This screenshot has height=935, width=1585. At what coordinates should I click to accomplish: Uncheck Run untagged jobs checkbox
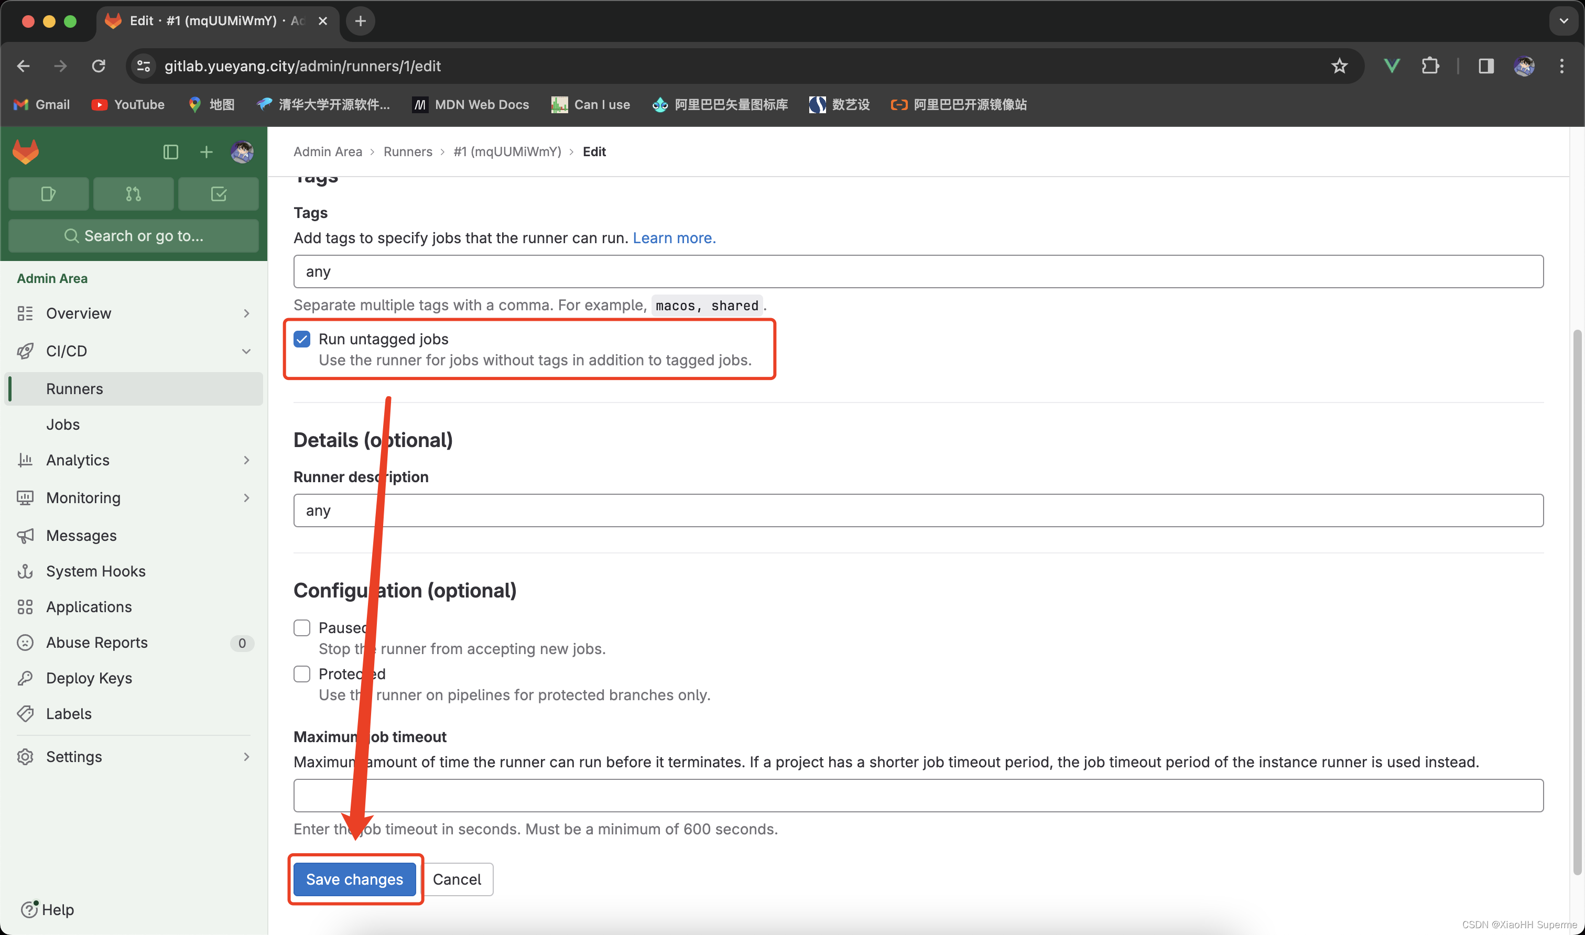(x=302, y=340)
